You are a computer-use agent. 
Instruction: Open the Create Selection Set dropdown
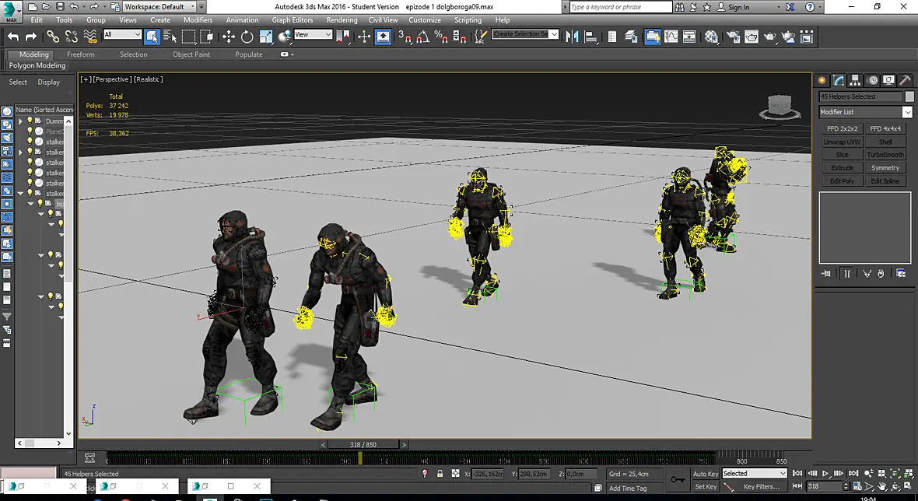pyautogui.click(x=525, y=34)
